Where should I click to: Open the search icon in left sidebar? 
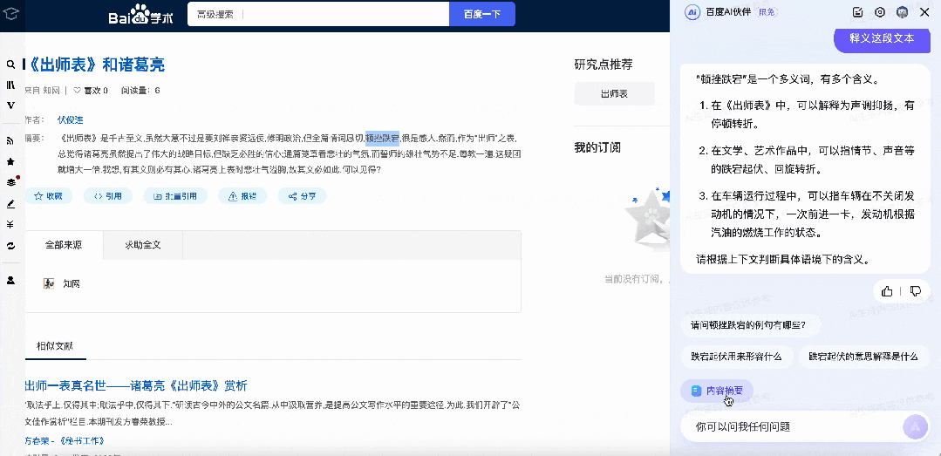click(10, 65)
